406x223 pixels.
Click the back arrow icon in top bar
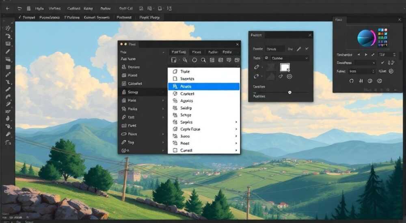pos(7,9)
